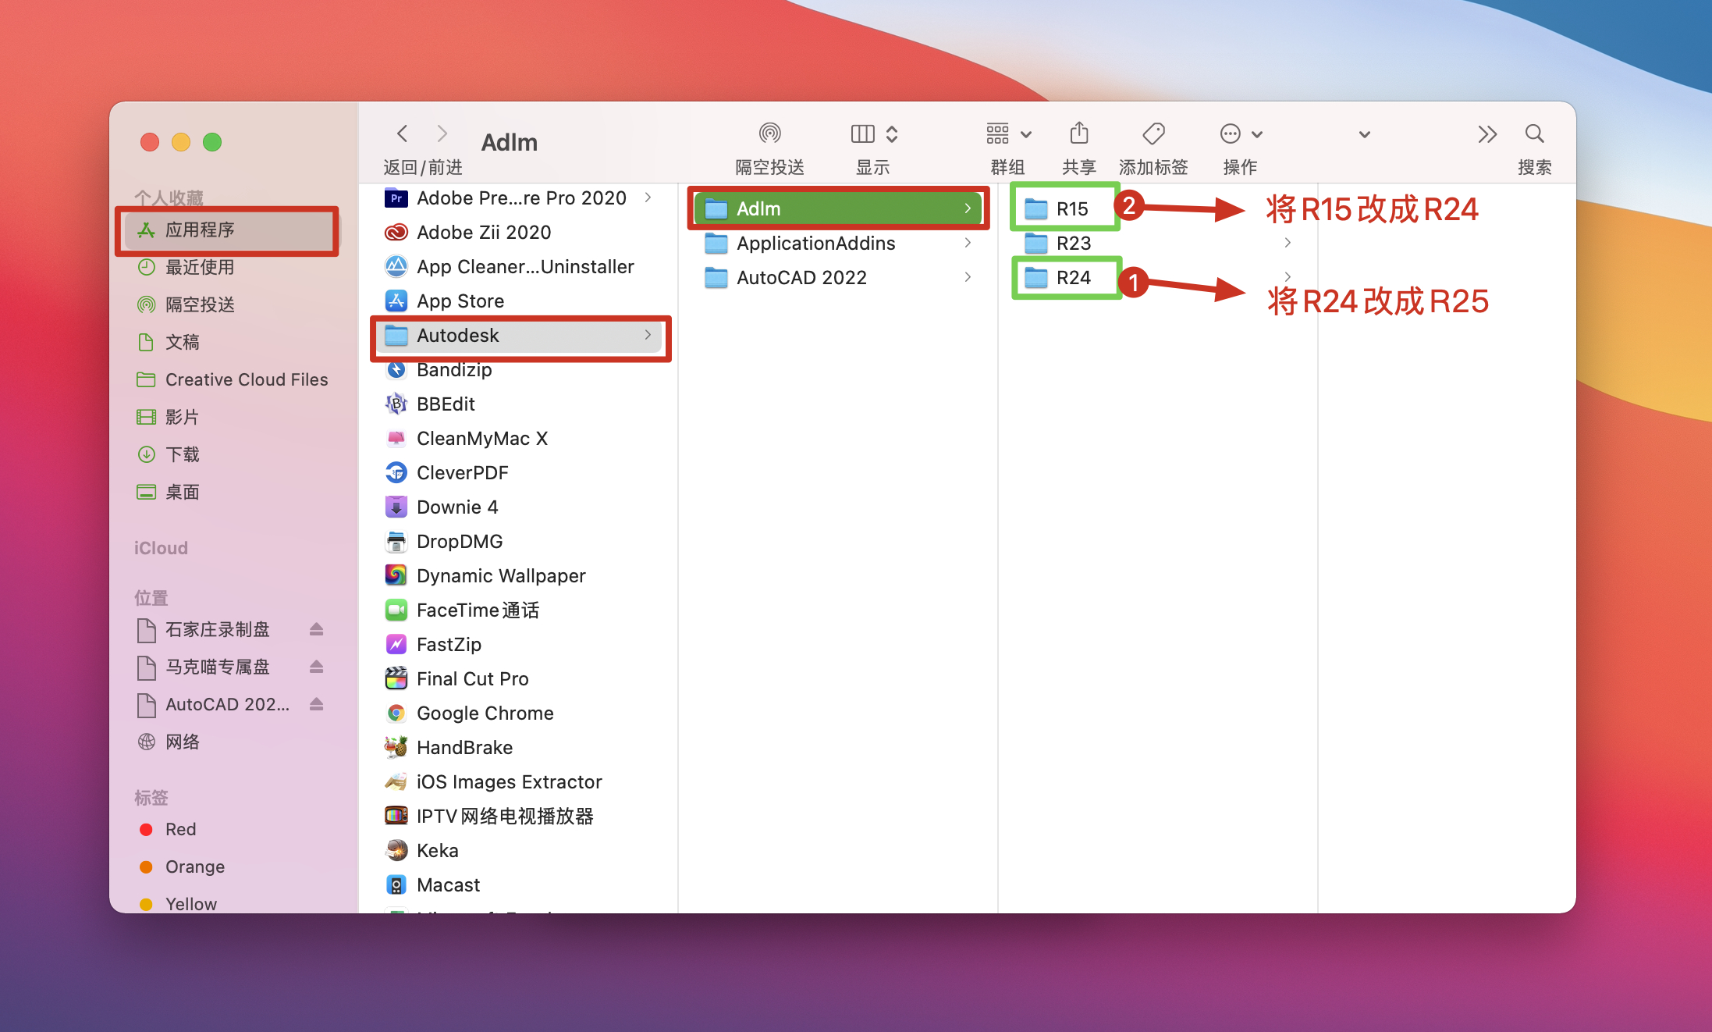Select the R23 folder
Viewport: 1712px width, 1032px height.
pyautogui.click(x=1073, y=244)
